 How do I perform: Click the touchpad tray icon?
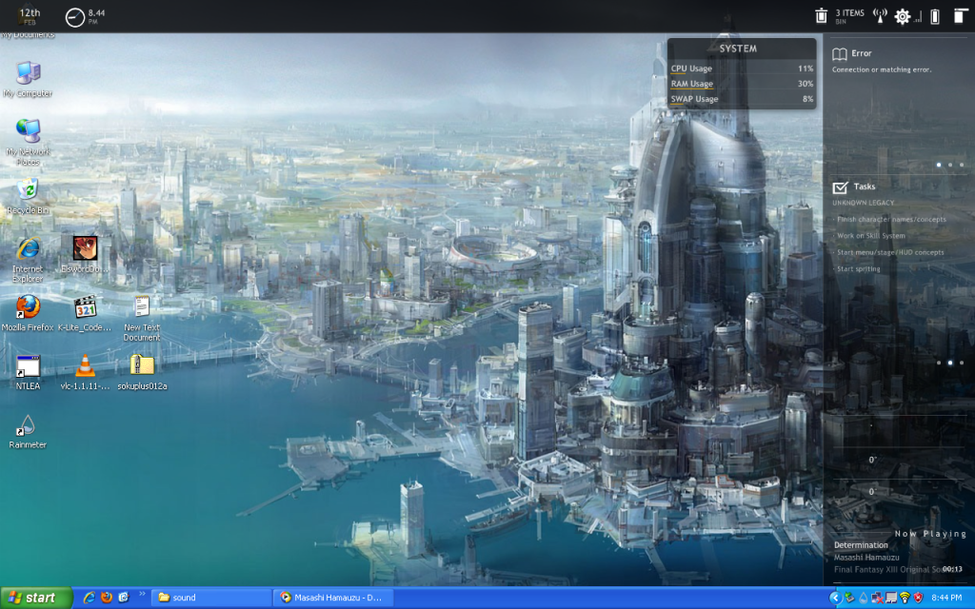click(x=891, y=598)
